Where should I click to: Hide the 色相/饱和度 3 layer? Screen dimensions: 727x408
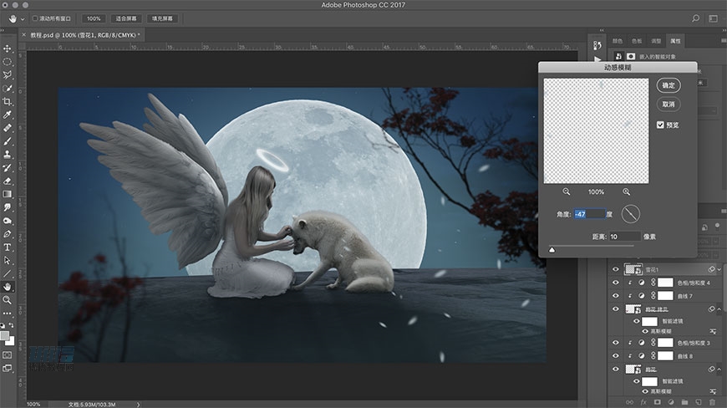tap(616, 343)
